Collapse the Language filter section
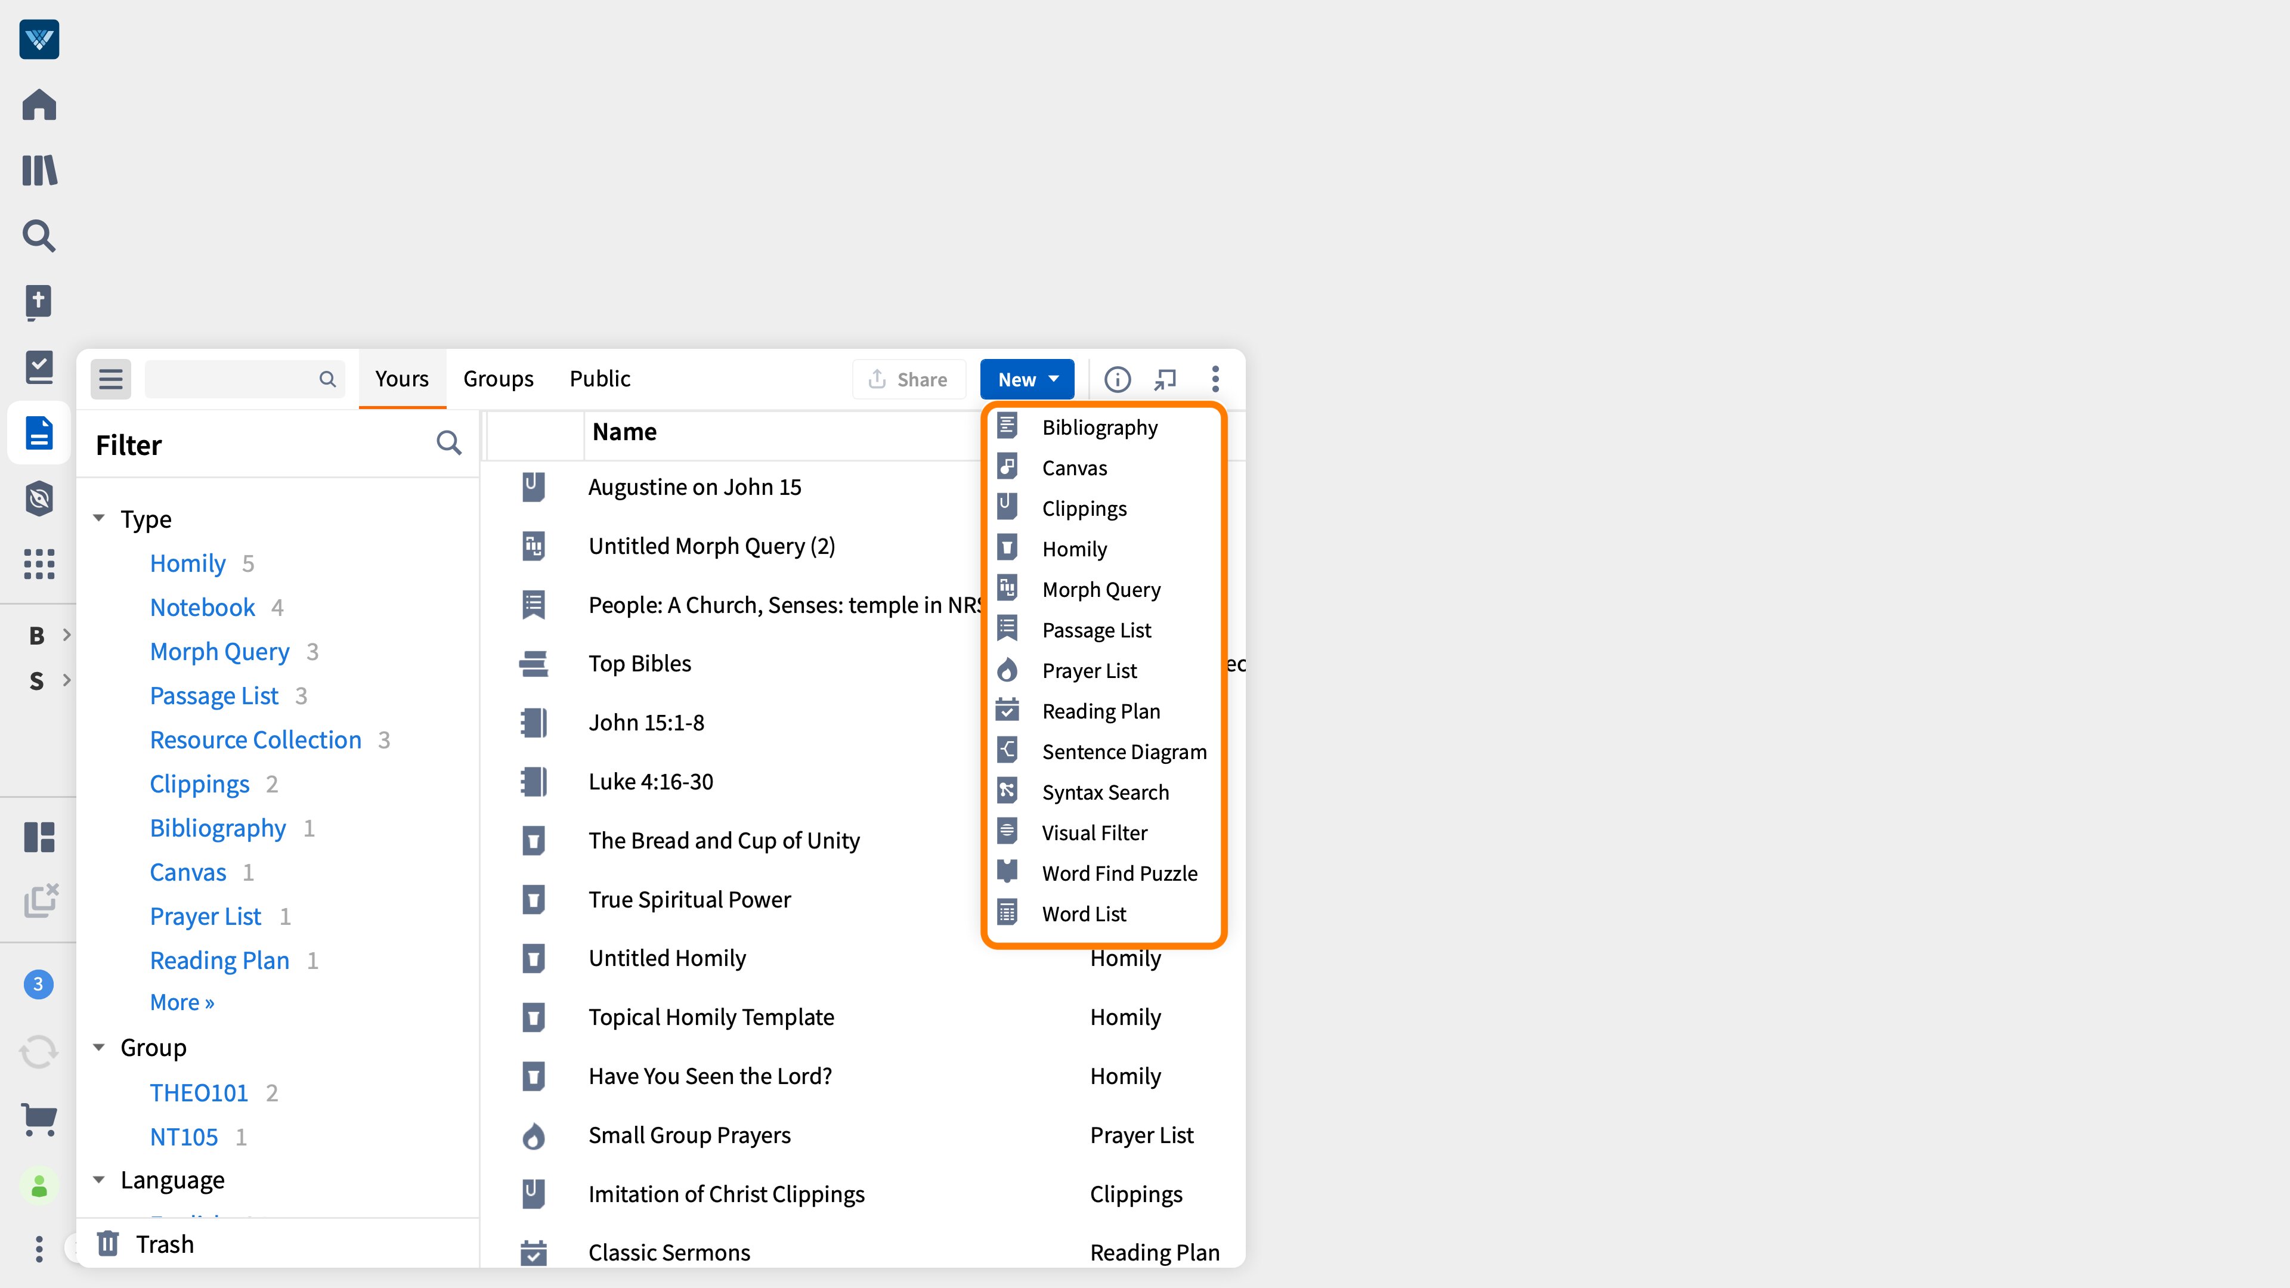This screenshot has height=1288, width=2290. tap(100, 1179)
